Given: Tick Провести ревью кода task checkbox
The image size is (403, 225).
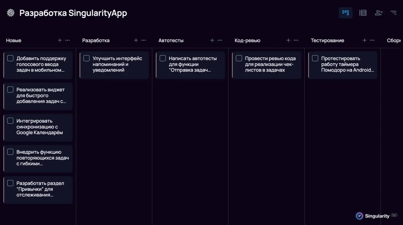Looking at the screenshot, I should pos(239,58).
